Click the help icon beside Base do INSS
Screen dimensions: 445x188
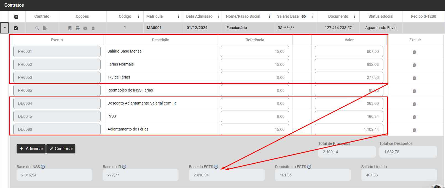[x=43, y=167]
